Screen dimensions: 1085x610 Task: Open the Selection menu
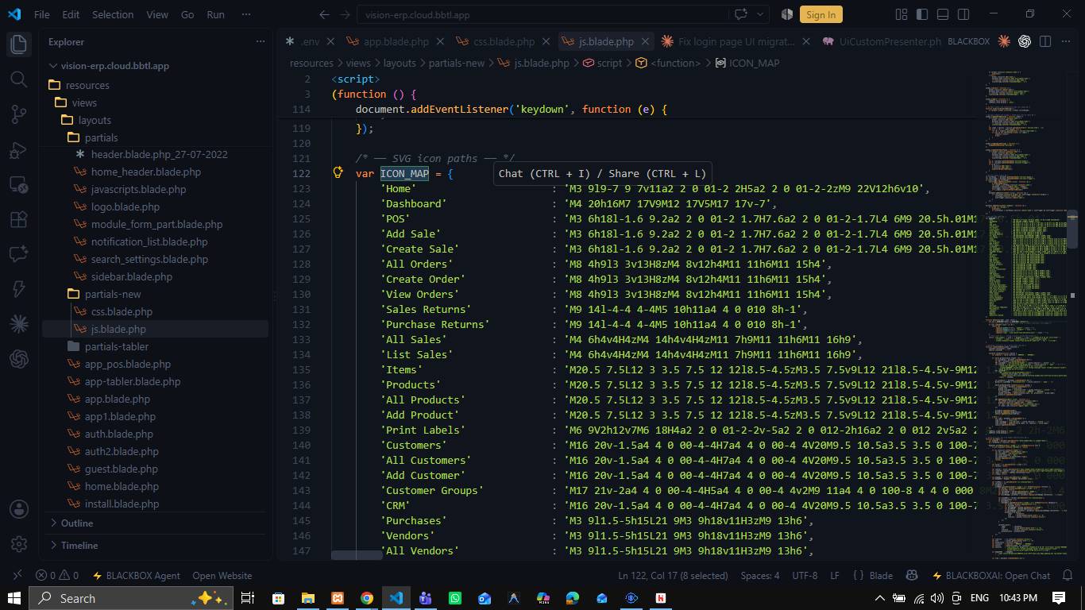tap(113, 14)
